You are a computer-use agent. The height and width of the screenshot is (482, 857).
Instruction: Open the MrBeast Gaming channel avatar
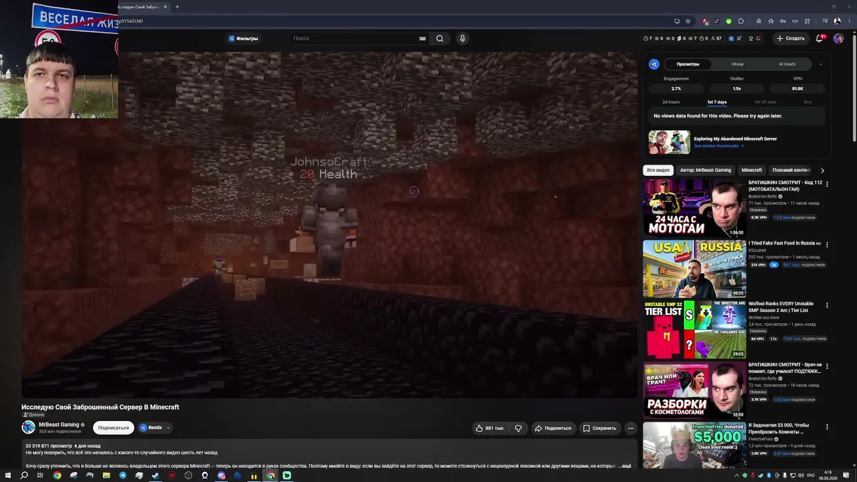pyautogui.click(x=28, y=427)
